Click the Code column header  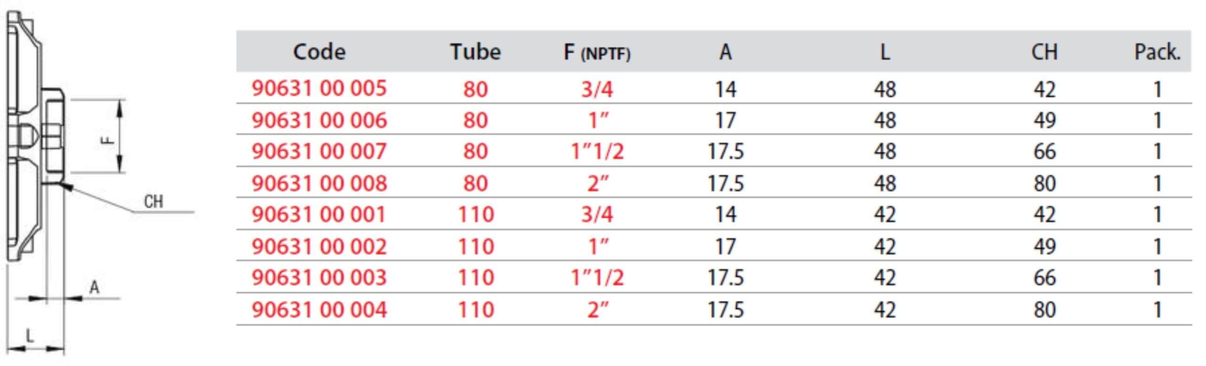(x=319, y=52)
